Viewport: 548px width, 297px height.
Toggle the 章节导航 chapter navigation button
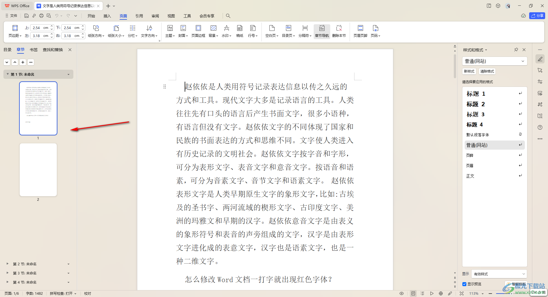322,31
